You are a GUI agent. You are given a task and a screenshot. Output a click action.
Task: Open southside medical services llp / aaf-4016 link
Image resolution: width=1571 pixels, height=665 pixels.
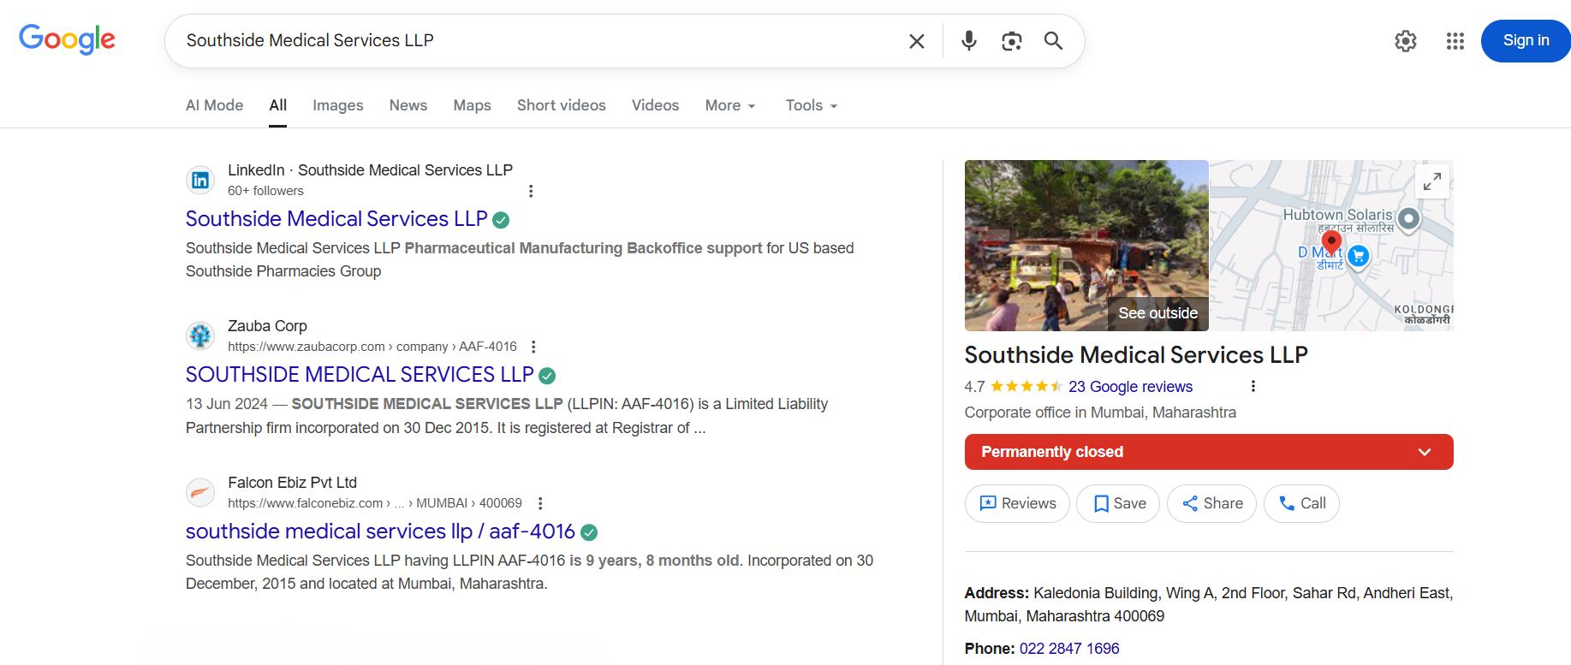380,531
